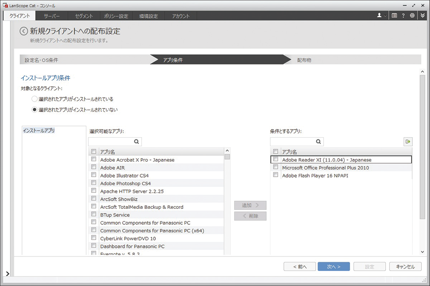Switch to アカウント tab
Viewport: 430px width, 286px height.
tap(181, 16)
